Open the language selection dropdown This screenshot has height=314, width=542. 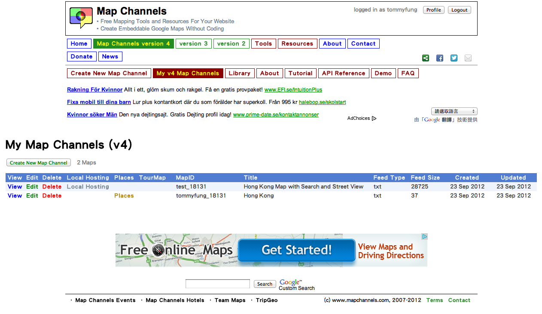coord(454,111)
